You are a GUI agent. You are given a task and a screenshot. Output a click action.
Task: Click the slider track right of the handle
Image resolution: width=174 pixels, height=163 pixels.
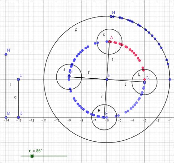click(50, 156)
